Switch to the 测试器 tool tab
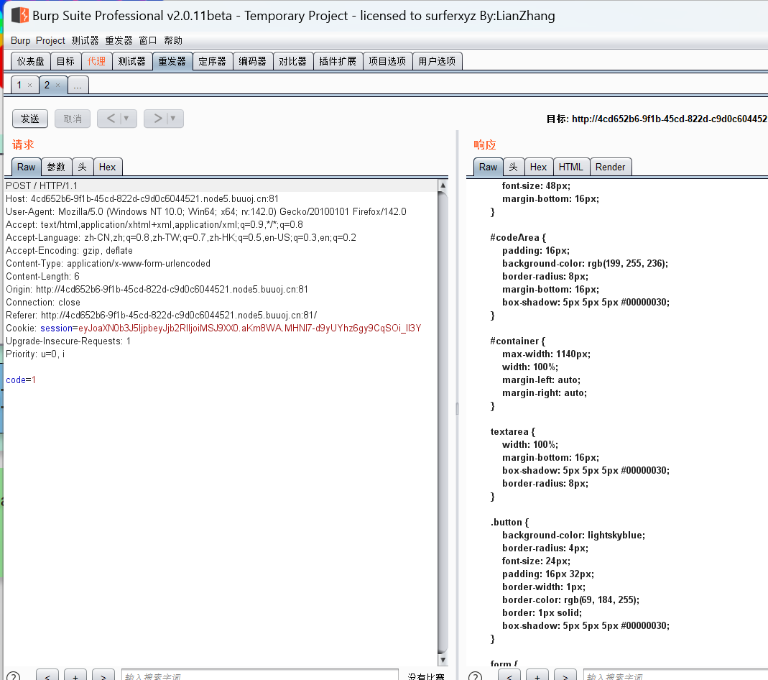Image resolution: width=768 pixels, height=680 pixels. tap(131, 61)
